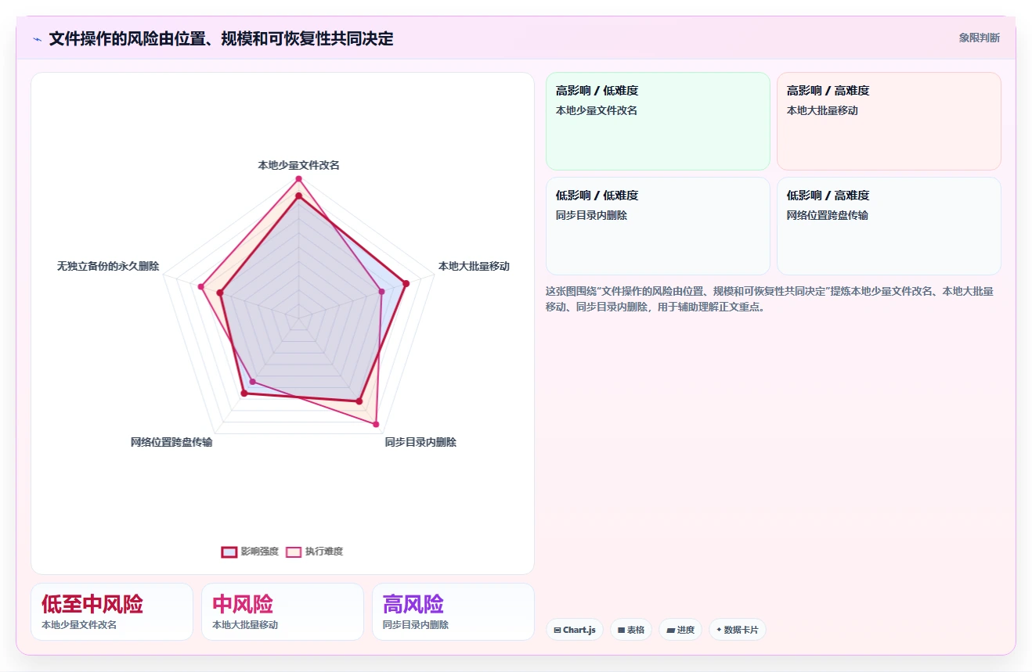The width and height of the screenshot is (1032, 672).
Task: Click 网络位置跨盘传输 text in quadrant card
Action: click(828, 215)
